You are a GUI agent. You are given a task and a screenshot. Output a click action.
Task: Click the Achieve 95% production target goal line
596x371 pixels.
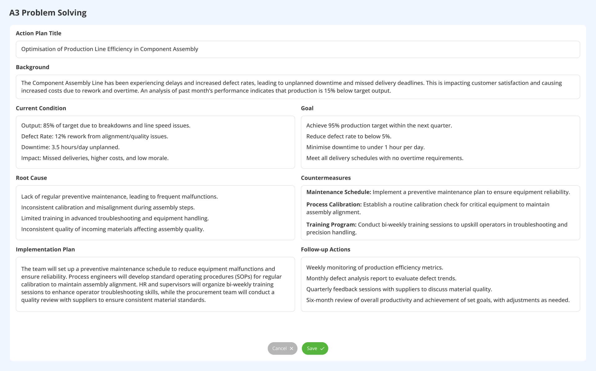pyautogui.click(x=379, y=125)
